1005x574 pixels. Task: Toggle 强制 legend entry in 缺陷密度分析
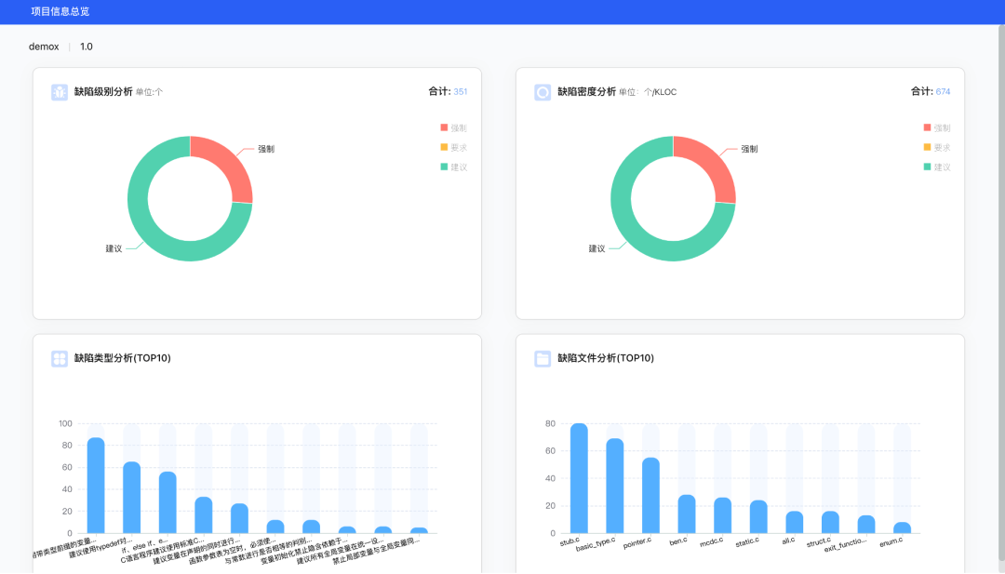point(936,128)
